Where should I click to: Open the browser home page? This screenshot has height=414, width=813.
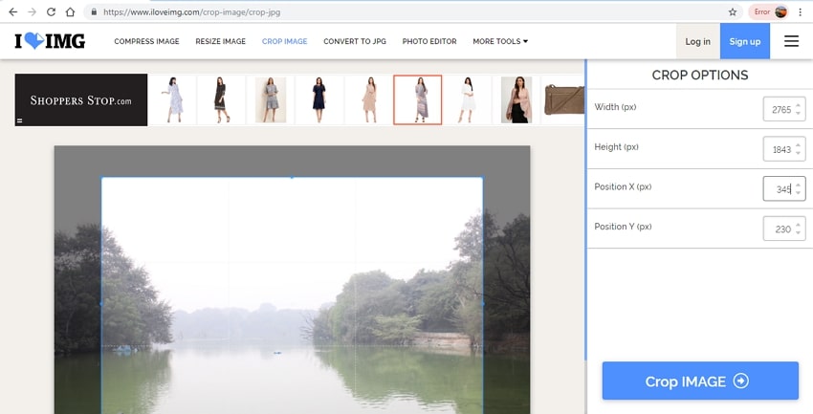click(x=70, y=12)
